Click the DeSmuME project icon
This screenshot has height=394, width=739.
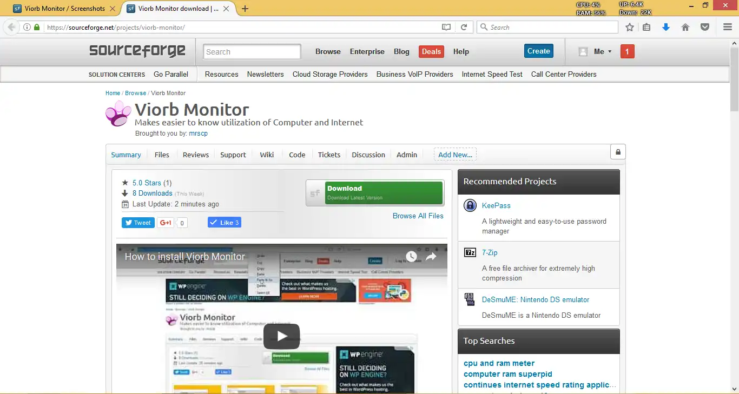470,299
